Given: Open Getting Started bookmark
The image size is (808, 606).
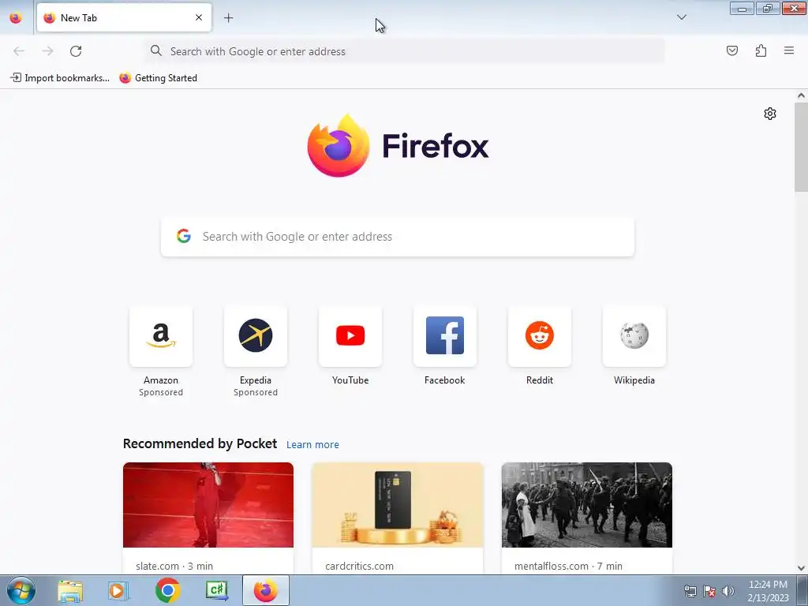Looking at the screenshot, I should click(x=158, y=78).
